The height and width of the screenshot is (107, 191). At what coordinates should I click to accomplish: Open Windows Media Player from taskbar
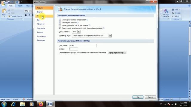32,104
